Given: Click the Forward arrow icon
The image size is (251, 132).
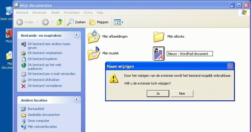Looking at the screenshot, I should point(45,22).
